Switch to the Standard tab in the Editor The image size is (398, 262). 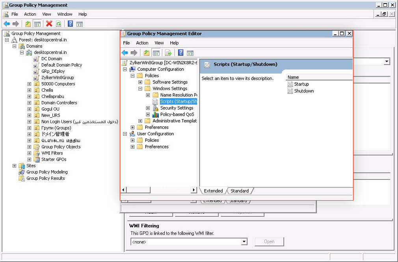point(240,190)
